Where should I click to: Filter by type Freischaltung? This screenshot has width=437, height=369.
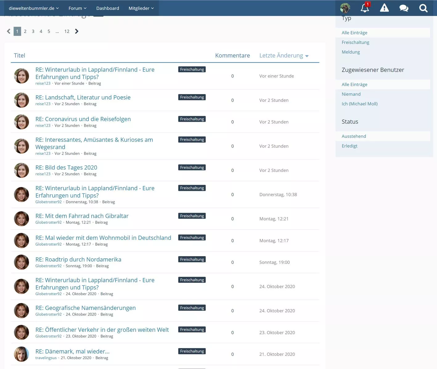click(x=355, y=42)
